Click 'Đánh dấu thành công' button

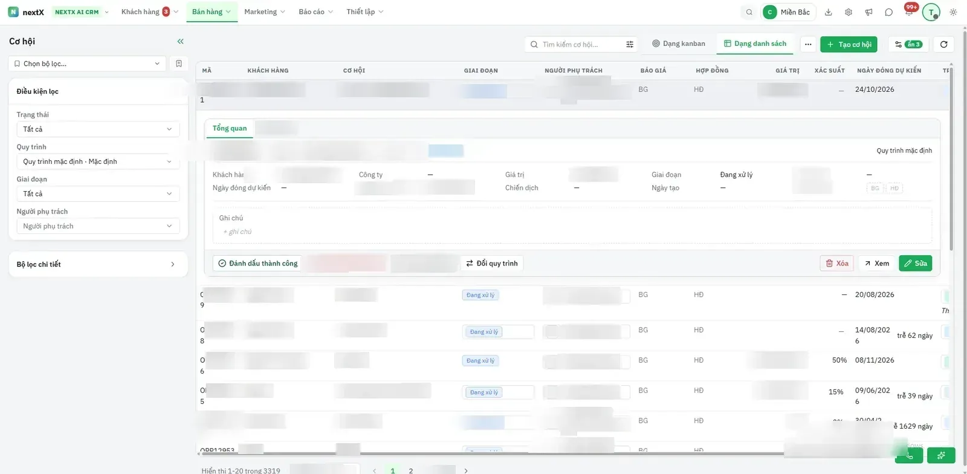[258, 263]
